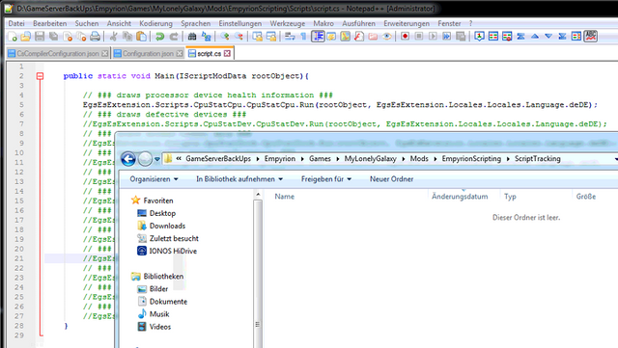Cut selection with the scissors icon
Viewport: 618px width, 348px height.
(114, 37)
